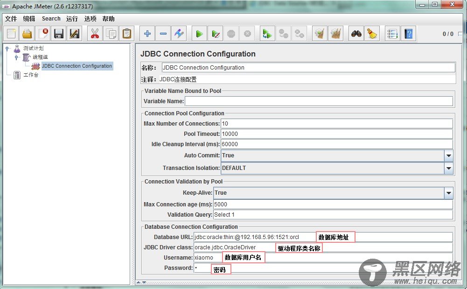
Task: Click the Idle Cleanup Interval field
Action: pyautogui.click(x=336, y=144)
